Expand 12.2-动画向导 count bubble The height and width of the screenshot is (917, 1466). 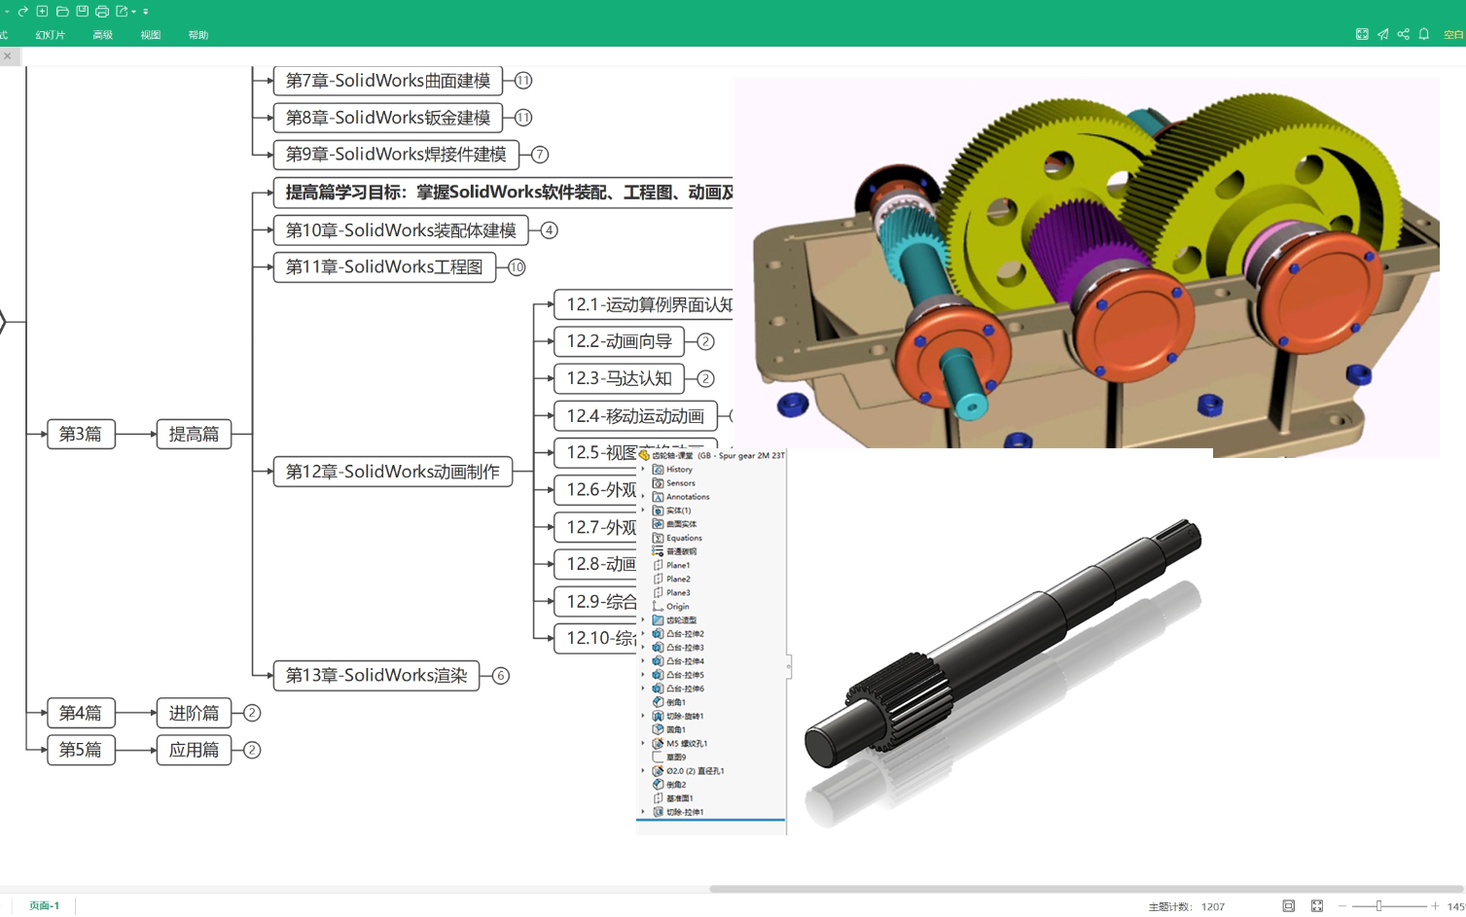pos(706,342)
